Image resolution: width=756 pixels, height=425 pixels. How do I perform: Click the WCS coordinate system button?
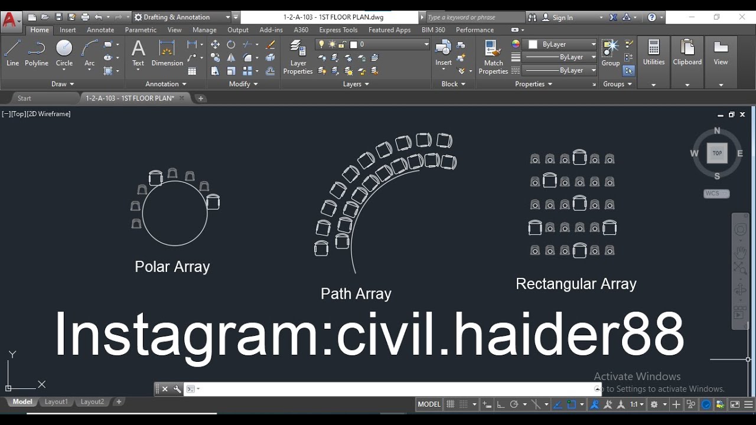point(716,194)
